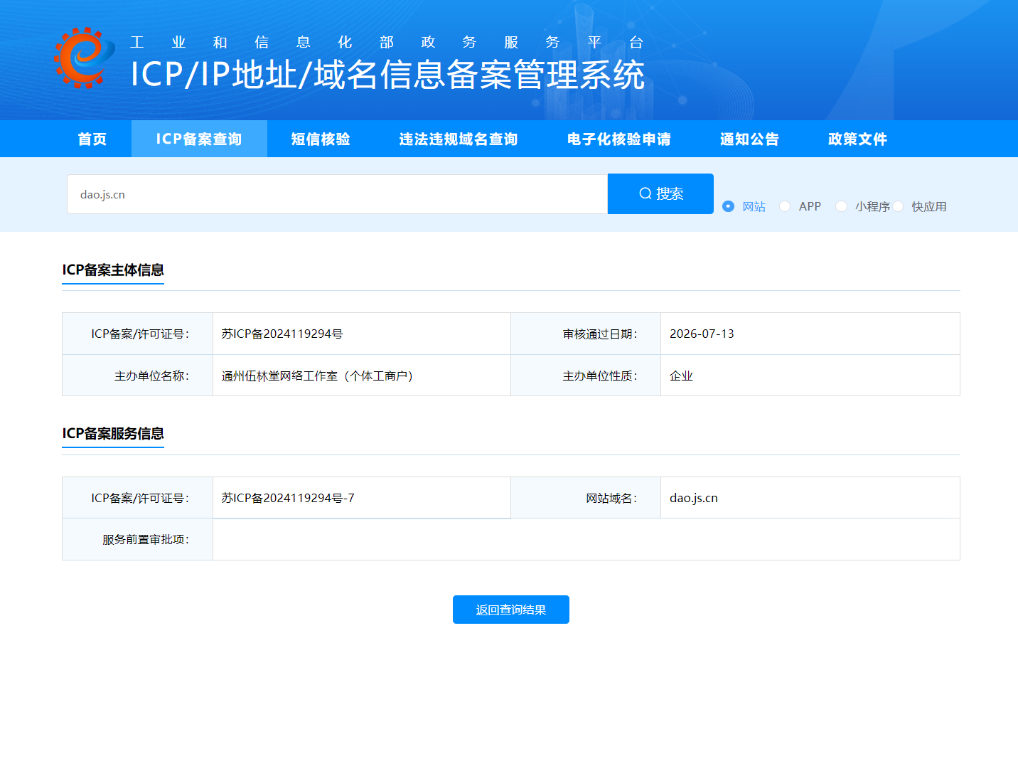Screen dimensions: 1018x771
Task: Click the approval date 2026-07-13
Action: coord(702,334)
